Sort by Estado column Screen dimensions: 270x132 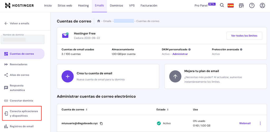pos(168,109)
